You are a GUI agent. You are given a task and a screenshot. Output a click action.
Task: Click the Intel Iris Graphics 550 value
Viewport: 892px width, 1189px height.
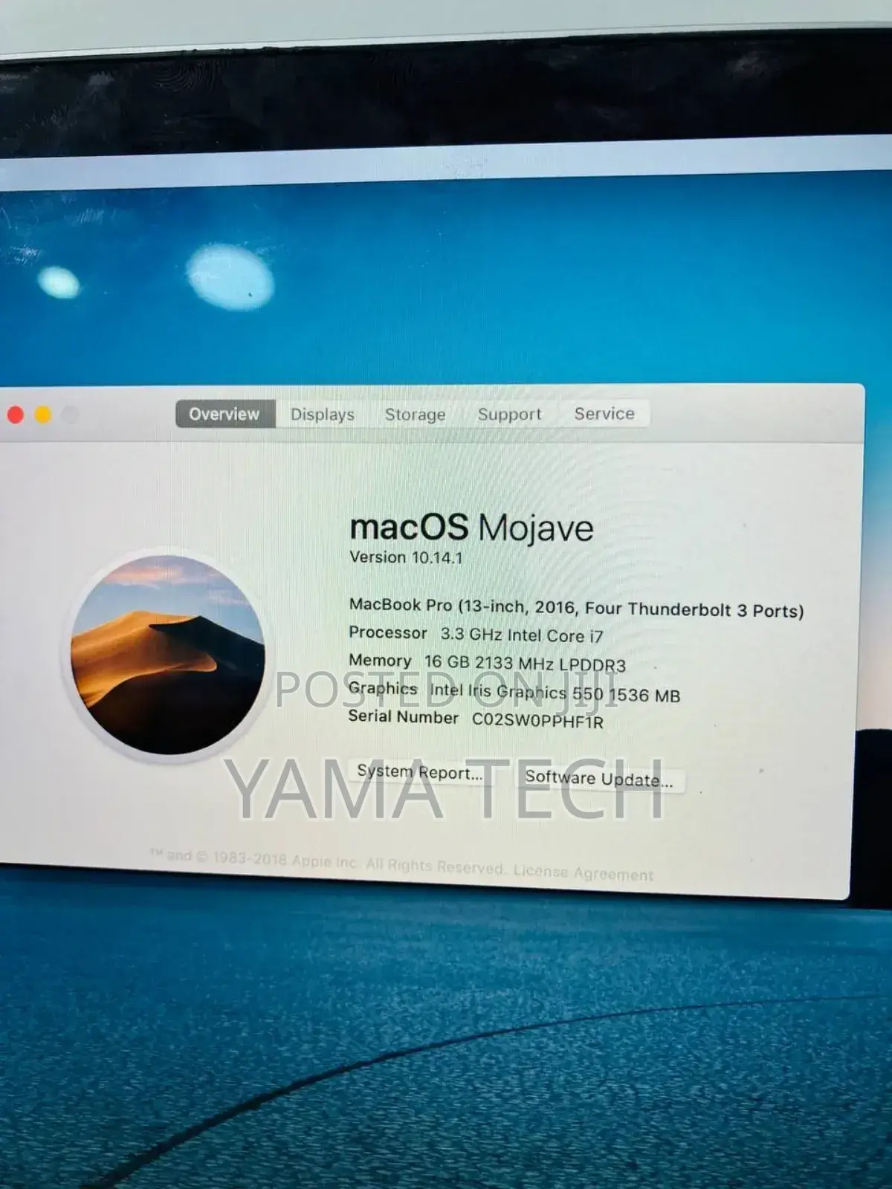point(555,693)
